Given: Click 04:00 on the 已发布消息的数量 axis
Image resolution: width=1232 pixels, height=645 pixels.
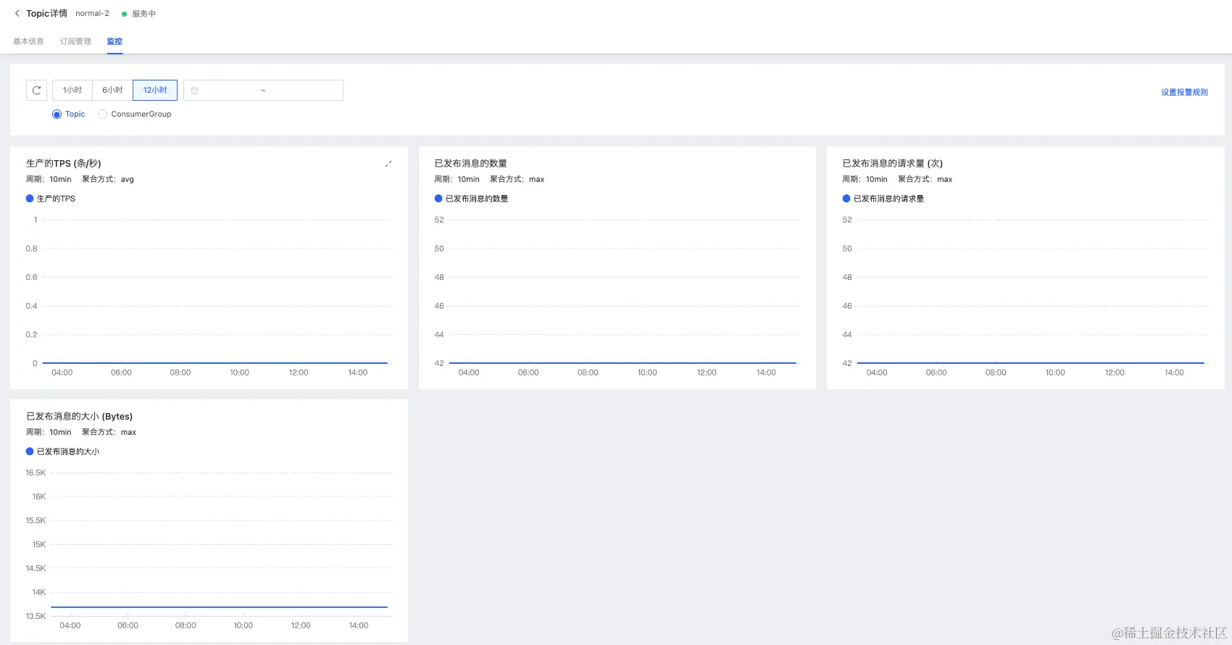Looking at the screenshot, I should (x=469, y=373).
